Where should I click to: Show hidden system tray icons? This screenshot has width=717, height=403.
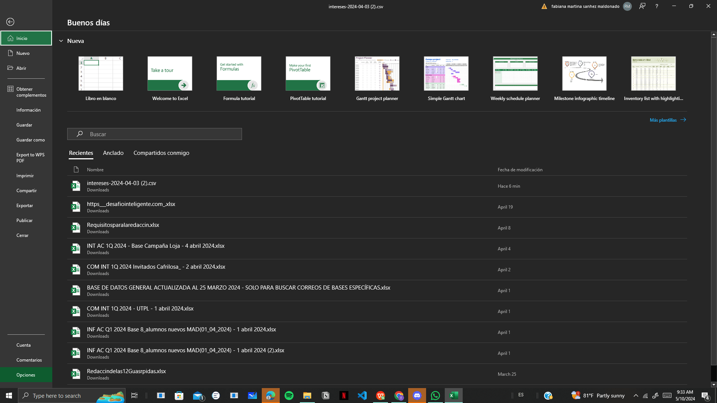636,396
